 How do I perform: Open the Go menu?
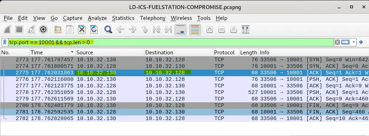click(54, 18)
